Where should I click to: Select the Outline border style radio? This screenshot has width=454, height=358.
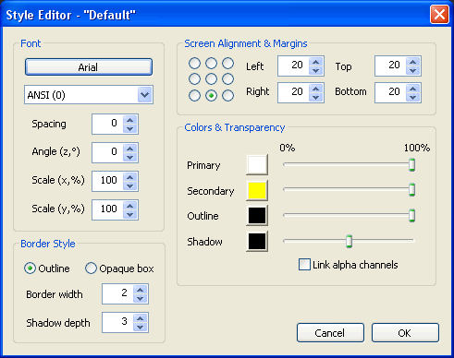[30, 268]
